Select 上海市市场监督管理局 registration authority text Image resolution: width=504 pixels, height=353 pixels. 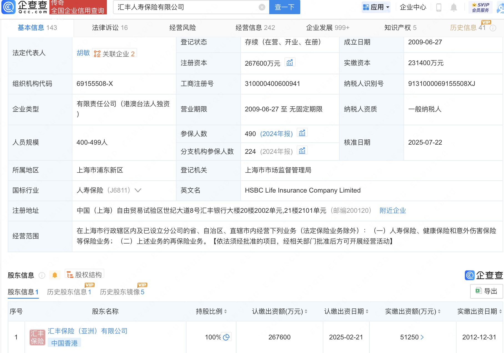pyautogui.click(x=278, y=170)
